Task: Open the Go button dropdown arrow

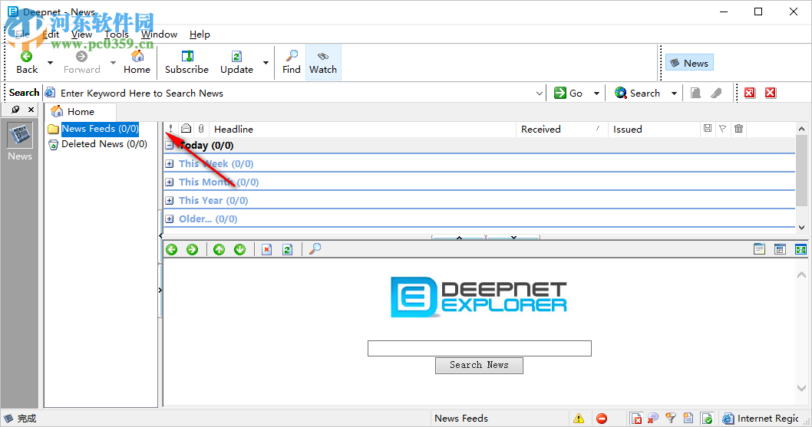Action: tap(596, 94)
